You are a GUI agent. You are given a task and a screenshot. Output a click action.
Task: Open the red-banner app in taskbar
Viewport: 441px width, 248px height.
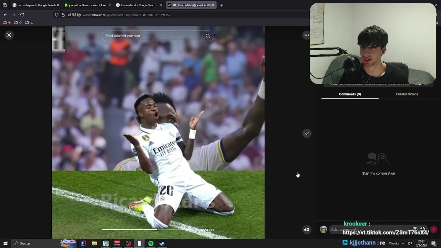pyautogui.click(x=117, y=244)
